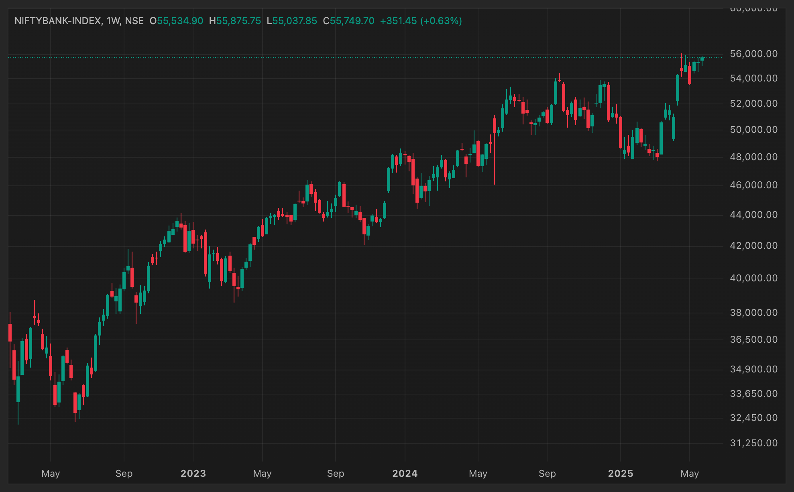The image size is (794, 492).
Task: Click the 2023 label on time axis
Action: (193, 474)
